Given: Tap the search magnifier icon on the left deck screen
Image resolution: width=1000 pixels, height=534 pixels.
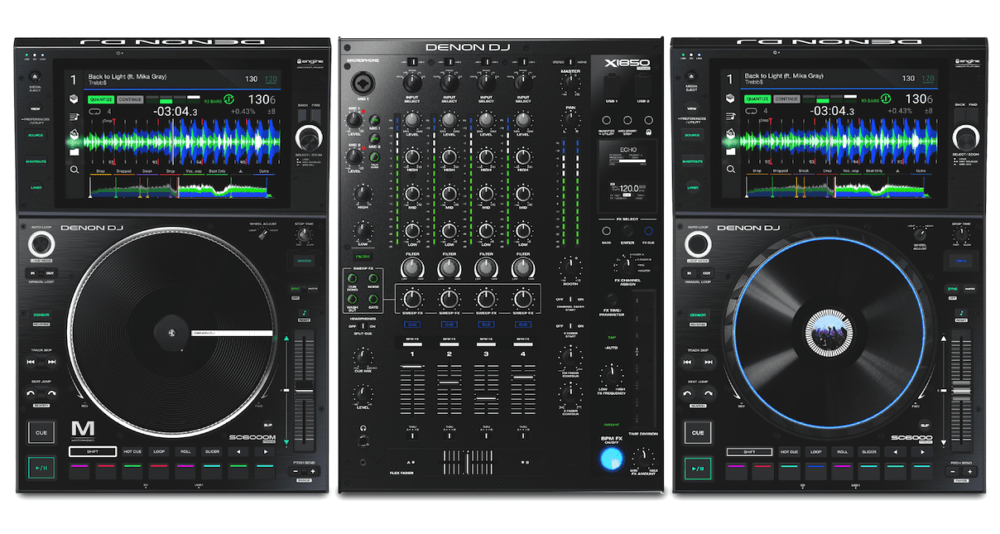Looking at the screenshot, I should click(x=75, y=170).
